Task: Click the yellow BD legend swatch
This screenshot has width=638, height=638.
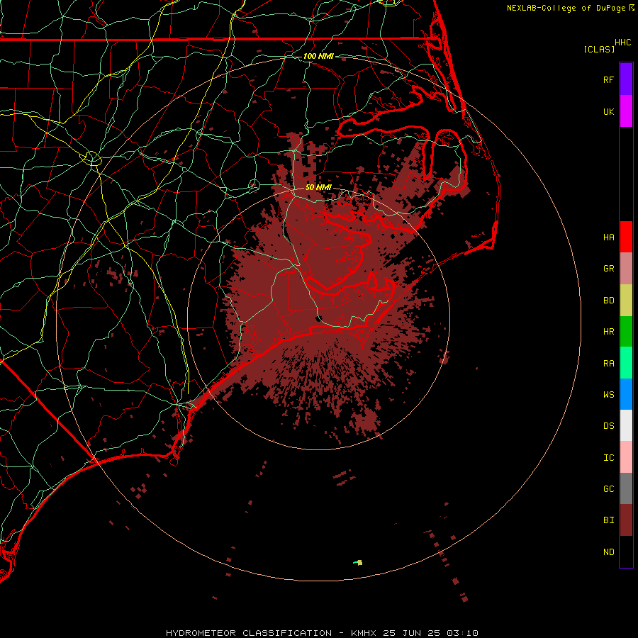Action: click(626, 300)
